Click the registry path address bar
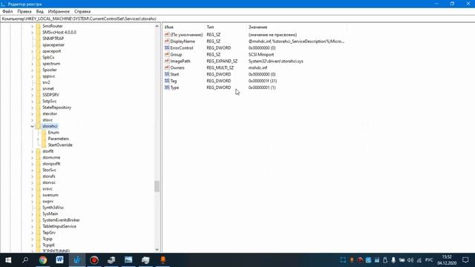Screen dimensions: 475x267 (x=237, y=19)
